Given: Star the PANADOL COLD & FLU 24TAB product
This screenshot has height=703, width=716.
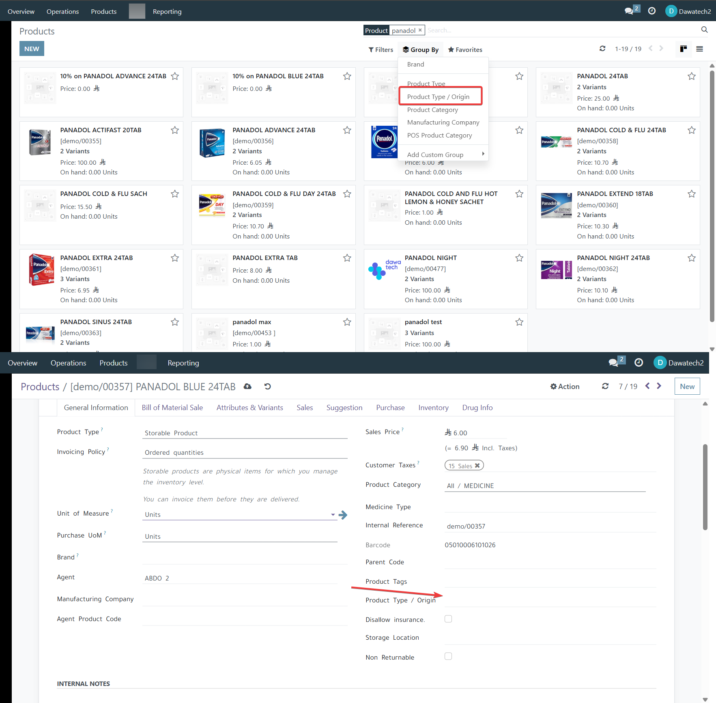Looking at the screenshot, I should click(x=692, y=130).
